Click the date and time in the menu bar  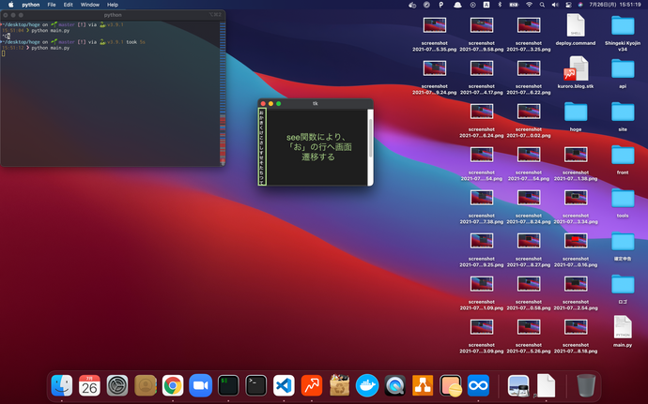coord(615,5)
